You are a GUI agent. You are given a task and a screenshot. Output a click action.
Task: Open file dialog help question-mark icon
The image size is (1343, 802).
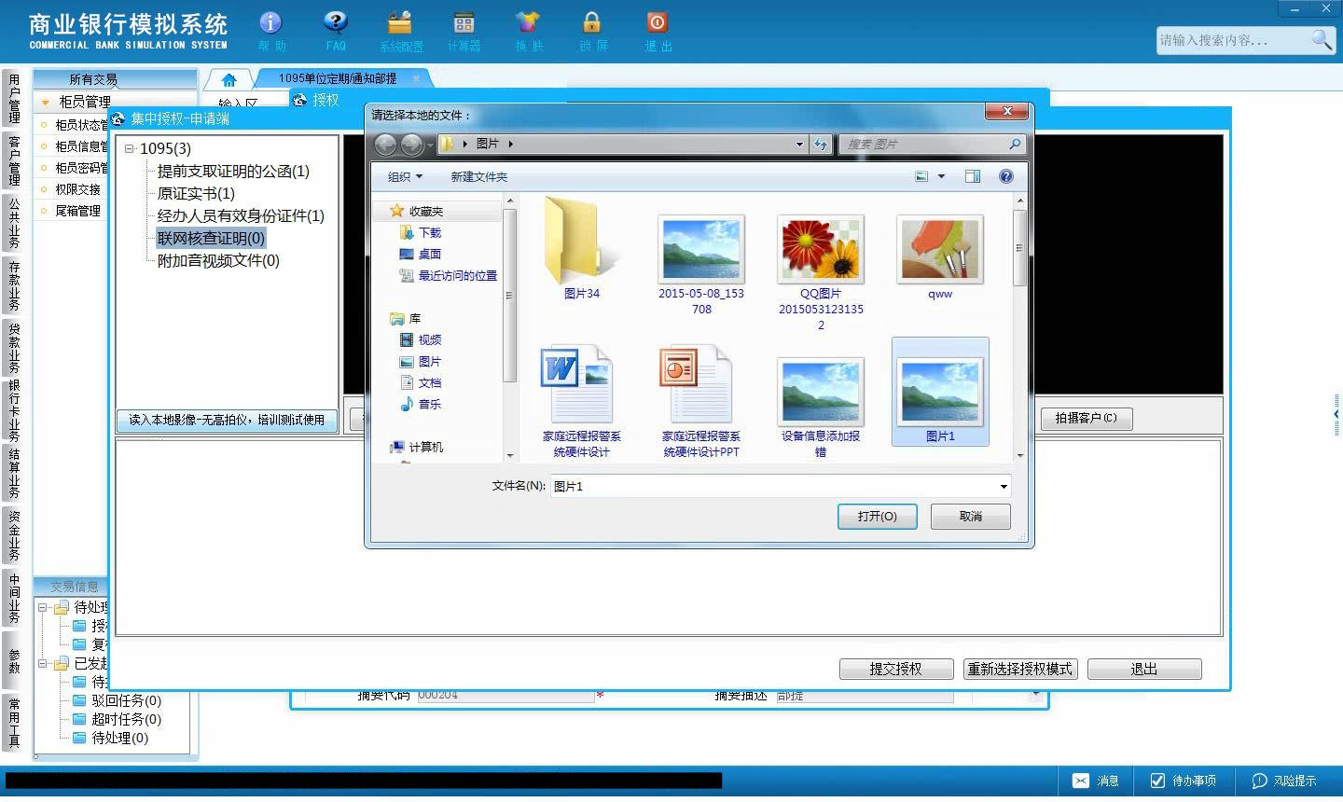tap(1005, 176)
